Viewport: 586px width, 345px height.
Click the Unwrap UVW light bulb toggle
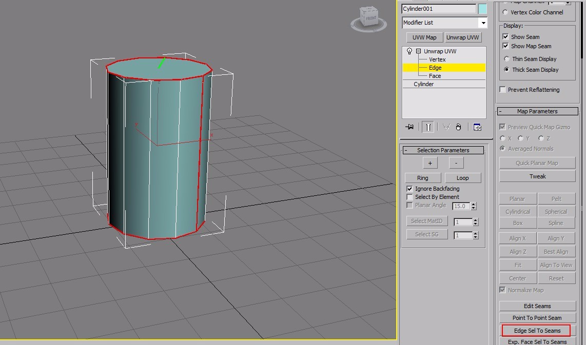point(409,51)
